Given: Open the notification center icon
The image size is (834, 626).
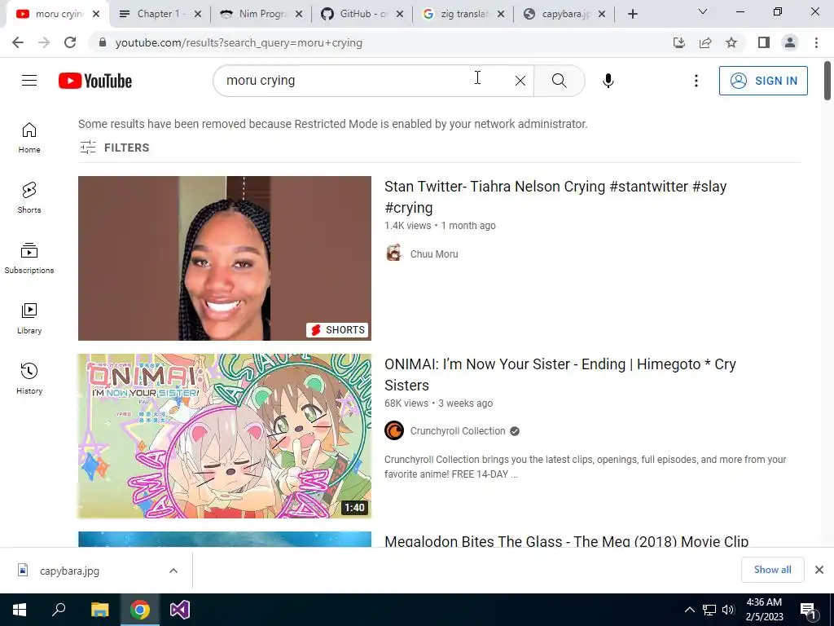Looking at the screenshot, I should (x=808, y=611).
